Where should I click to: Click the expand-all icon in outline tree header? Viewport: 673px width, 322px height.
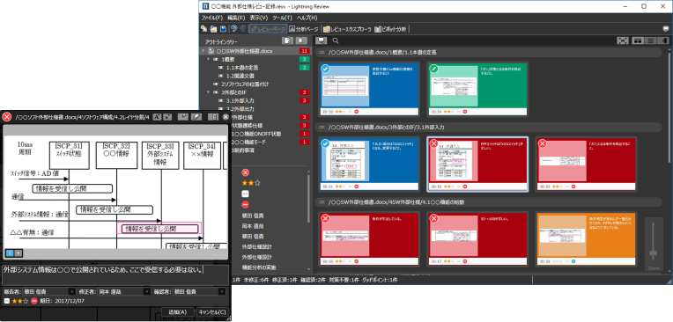287,40
